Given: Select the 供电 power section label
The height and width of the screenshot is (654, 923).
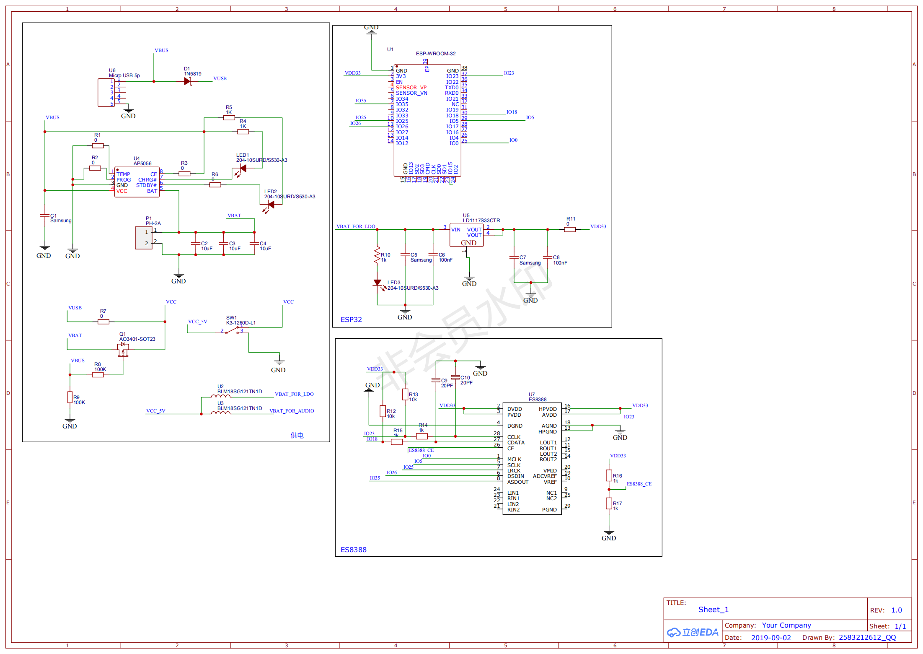Looking at the screenshot, I should 297,436.
